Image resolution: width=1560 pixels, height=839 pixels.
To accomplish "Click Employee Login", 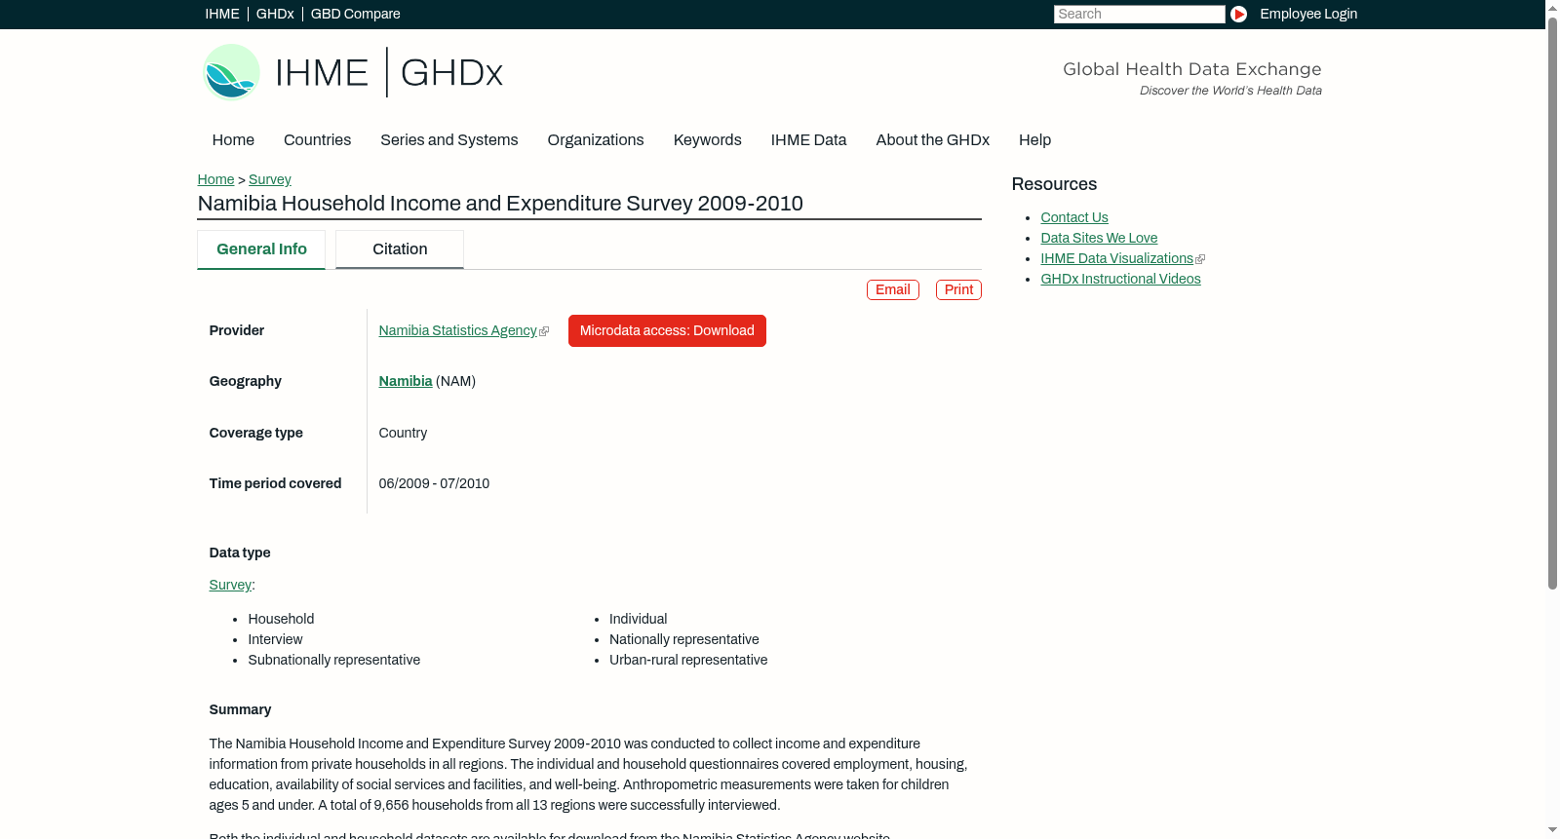I will [1308, 14].
